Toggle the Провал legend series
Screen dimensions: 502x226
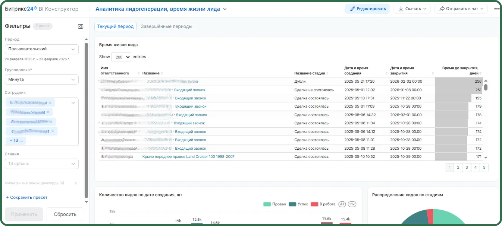274,204
